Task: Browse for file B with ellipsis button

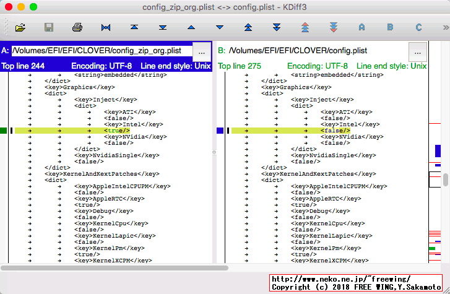Action: [x=418, y=52]
